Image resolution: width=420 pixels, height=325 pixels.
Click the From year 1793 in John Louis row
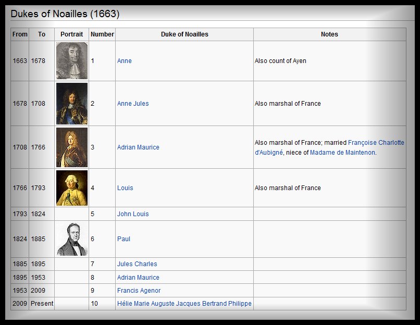click(20, 214)
